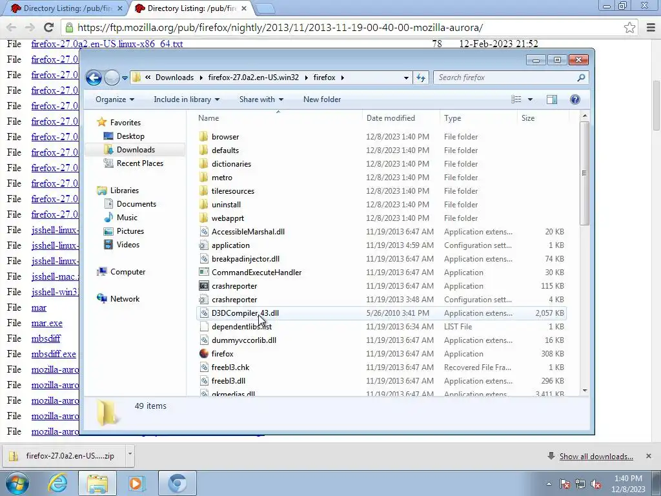Open Include in library dropdown

click(187, 99)
